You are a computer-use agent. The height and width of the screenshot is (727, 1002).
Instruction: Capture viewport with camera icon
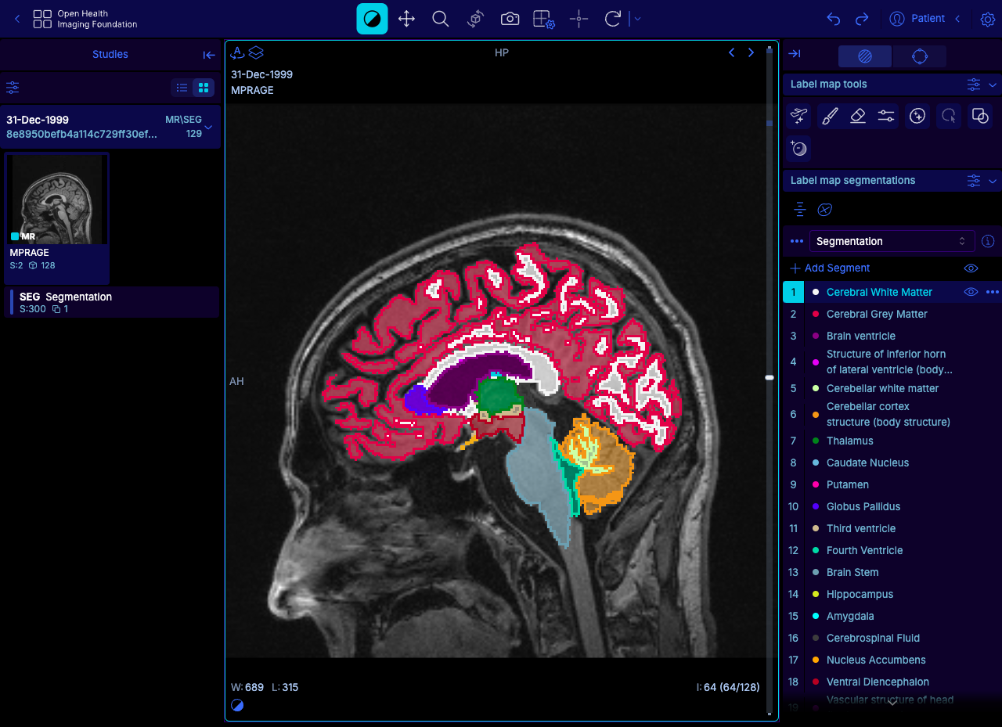click(x=510, y=19)
